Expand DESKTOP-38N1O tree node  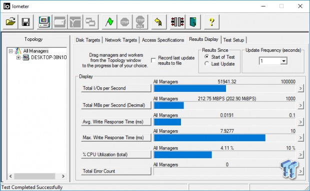(x=18, y=57)
